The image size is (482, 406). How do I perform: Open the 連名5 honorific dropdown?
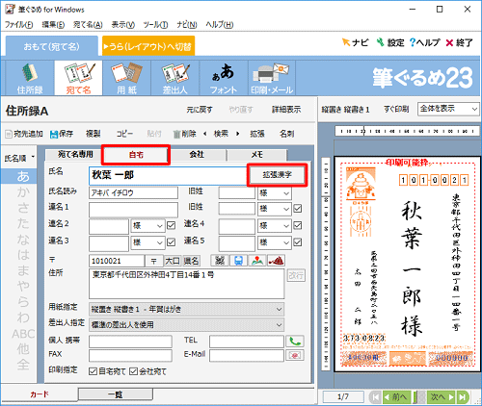[274, 242]
